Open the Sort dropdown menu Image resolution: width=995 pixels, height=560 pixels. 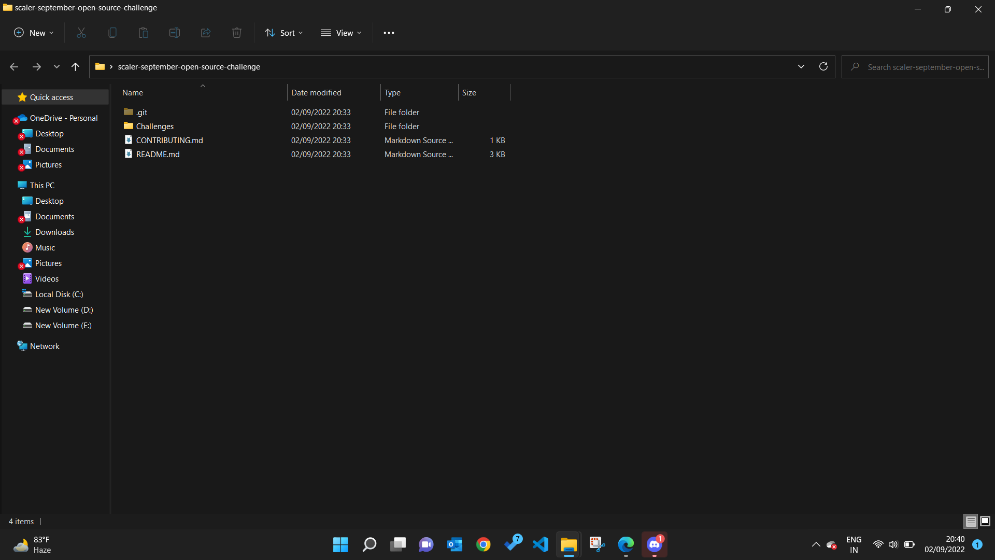coord(284,33)
